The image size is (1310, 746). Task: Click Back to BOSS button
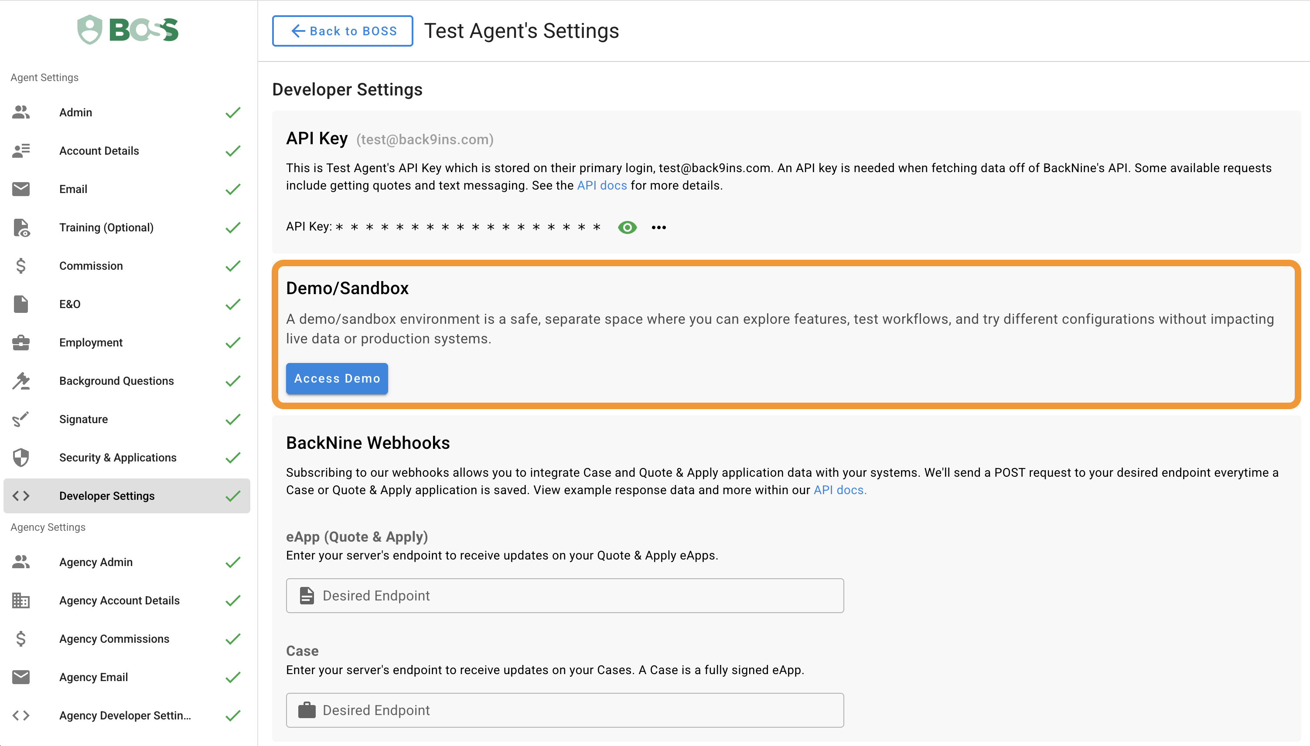pos(342,31)
